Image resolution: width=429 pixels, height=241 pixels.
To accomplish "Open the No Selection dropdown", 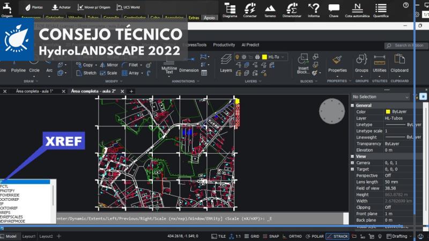I will pyautogui.click(x=381, y=97).
